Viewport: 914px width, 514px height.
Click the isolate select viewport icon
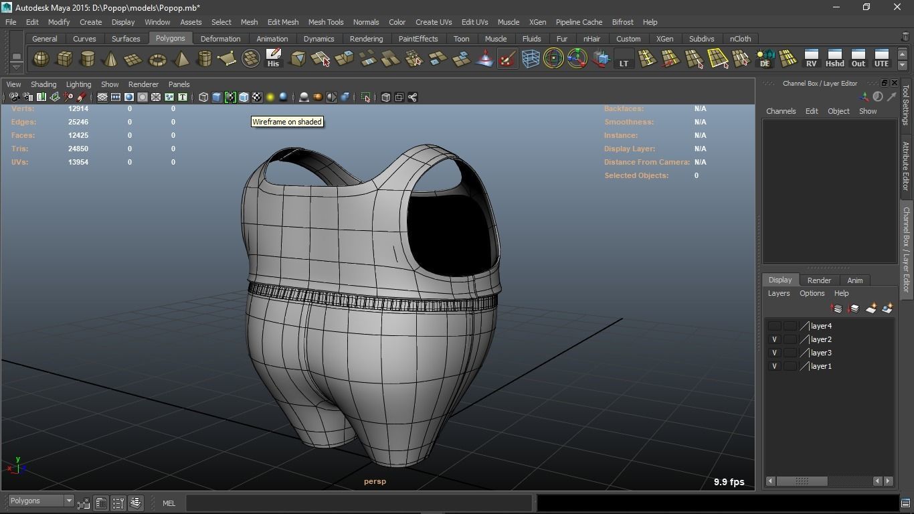pos(366,97)
